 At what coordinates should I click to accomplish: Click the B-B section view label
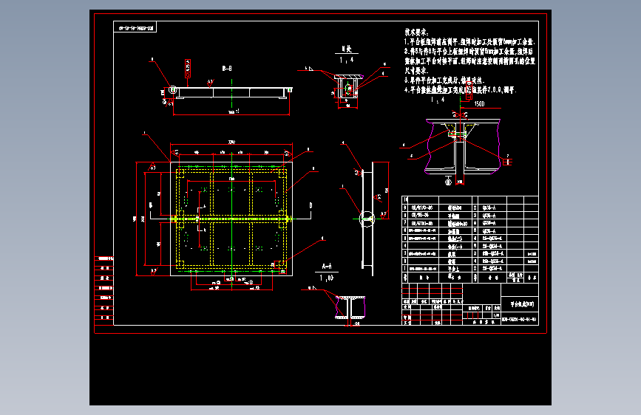click(227, 69)
